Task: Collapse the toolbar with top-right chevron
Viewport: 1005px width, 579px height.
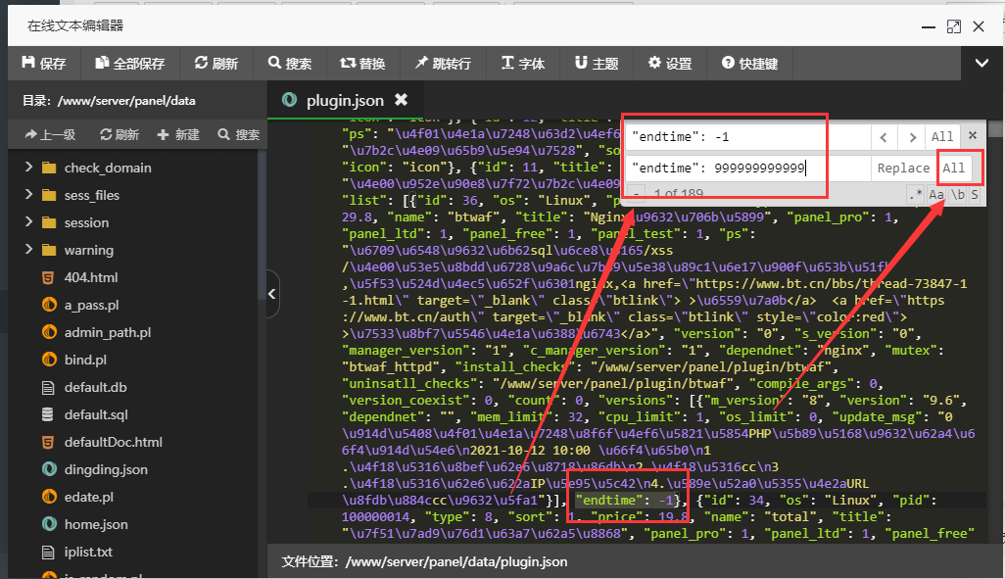Action: pos(981,64)
